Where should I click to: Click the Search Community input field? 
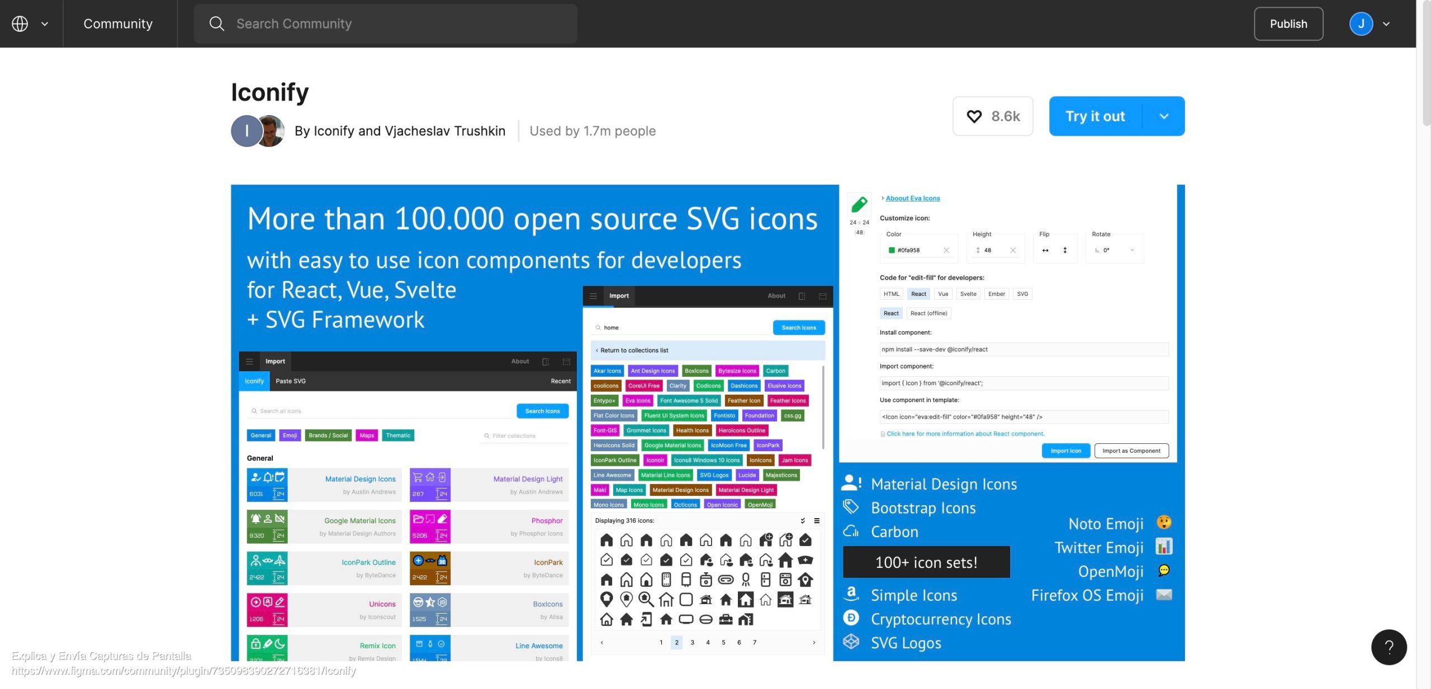point(385,23)
